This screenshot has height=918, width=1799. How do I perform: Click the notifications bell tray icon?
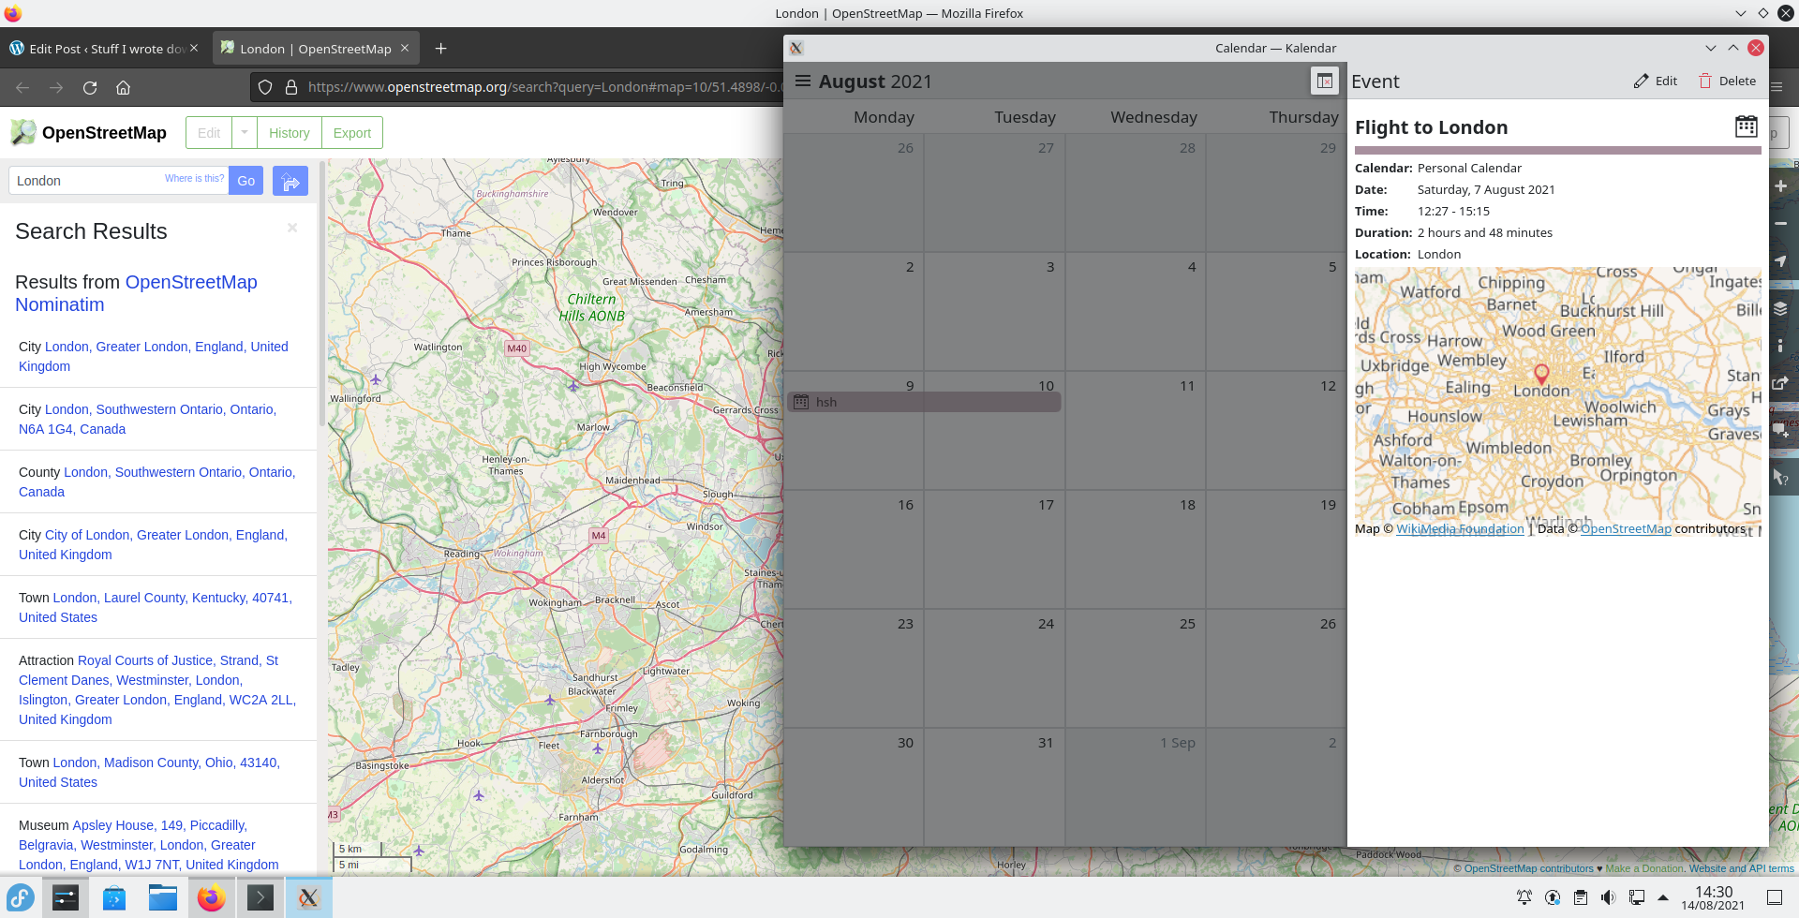coord(1524,897)
